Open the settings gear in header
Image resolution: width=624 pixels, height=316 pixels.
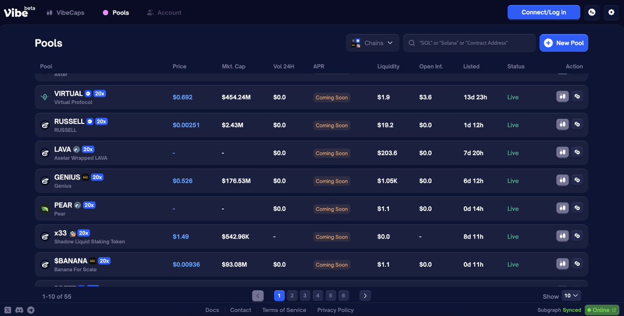pos(611,12)
